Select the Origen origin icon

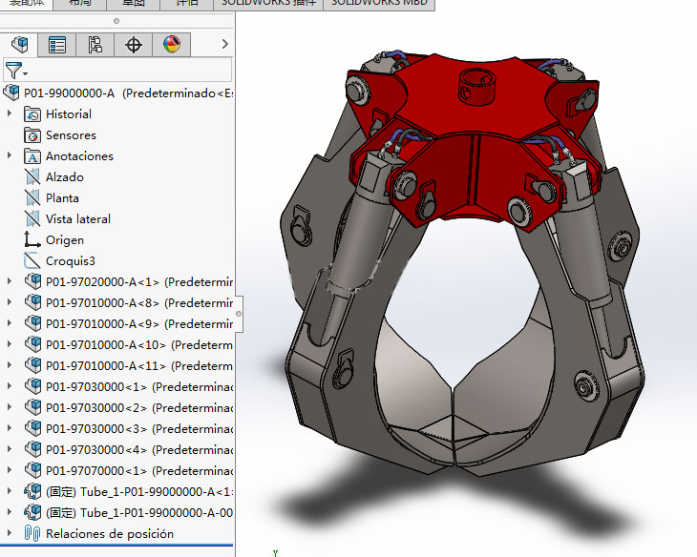(x=32, y=240)
